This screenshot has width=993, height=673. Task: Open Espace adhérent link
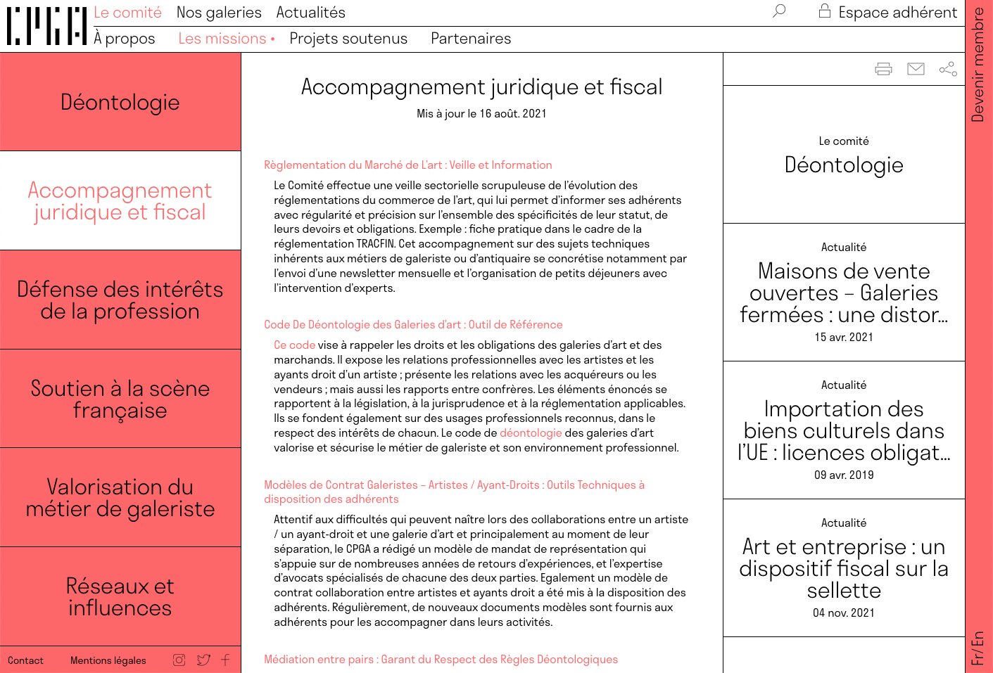tap(897, 13)
